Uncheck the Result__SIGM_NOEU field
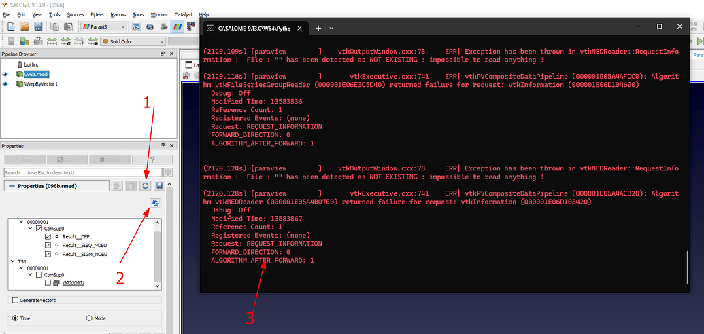This screenshot has width=704, height=334. (48, 254)
